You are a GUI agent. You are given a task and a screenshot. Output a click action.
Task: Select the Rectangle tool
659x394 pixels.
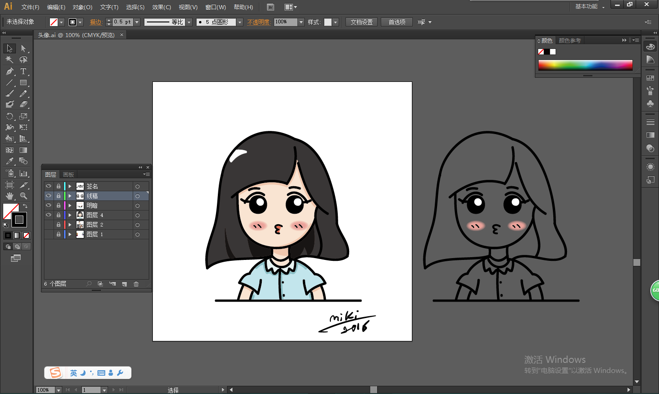(x=23, y=83)
